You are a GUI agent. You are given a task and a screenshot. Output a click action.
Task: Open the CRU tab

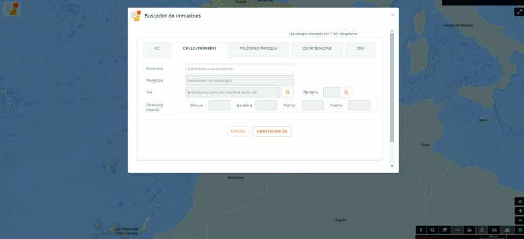click(x=360, y=49)
